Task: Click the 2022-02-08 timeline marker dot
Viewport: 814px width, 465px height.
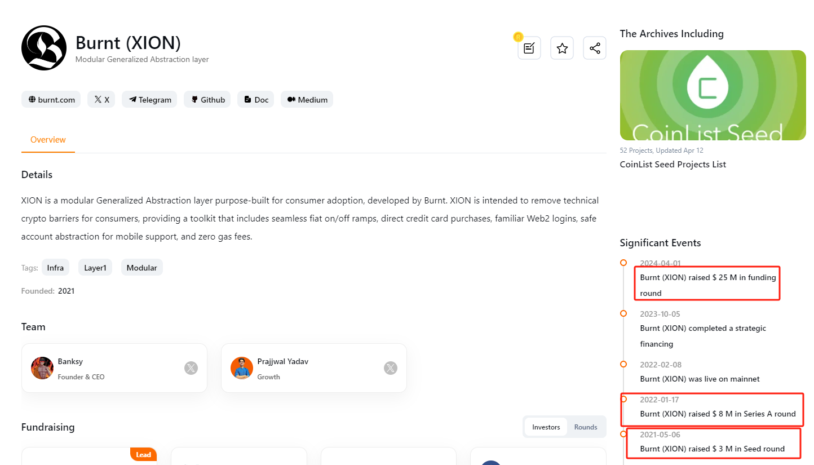Action: (x=623, y=364)
